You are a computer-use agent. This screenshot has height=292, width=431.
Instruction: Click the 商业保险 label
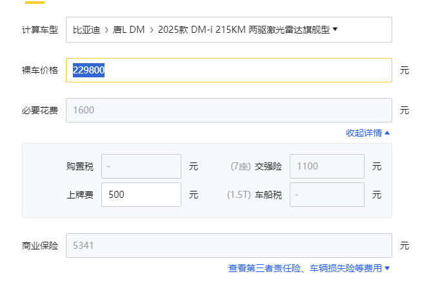(40, 246)
